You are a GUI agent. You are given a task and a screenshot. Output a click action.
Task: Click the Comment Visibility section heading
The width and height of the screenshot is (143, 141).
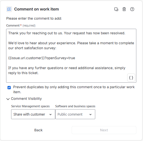click(x=26, y=99)
